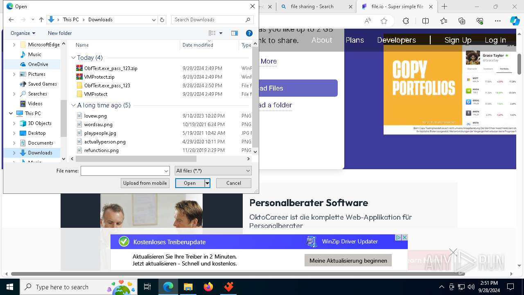Open File Explorer from taskbar
The width and height of the screenshot is (524, 295).
188,287
